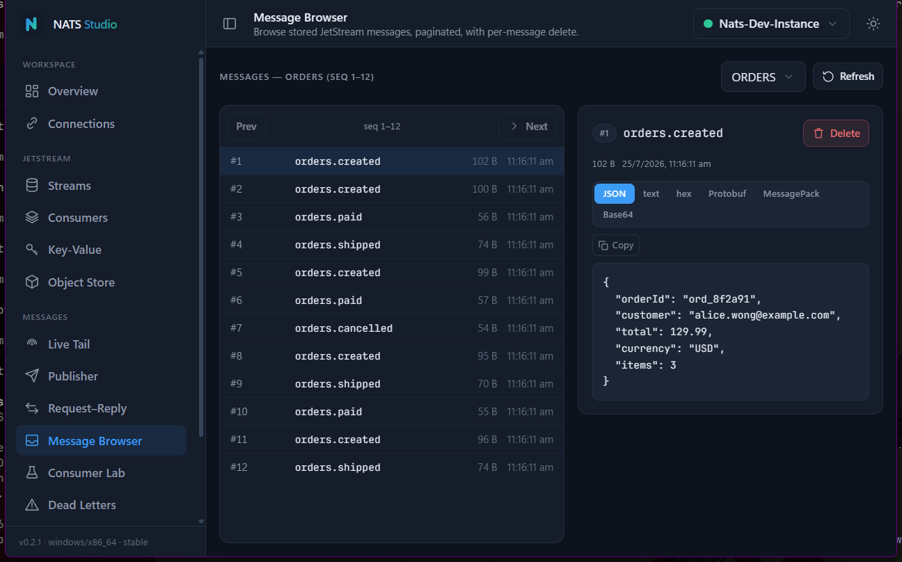
Task: Copy the message payload
Action: pos(616,245)
